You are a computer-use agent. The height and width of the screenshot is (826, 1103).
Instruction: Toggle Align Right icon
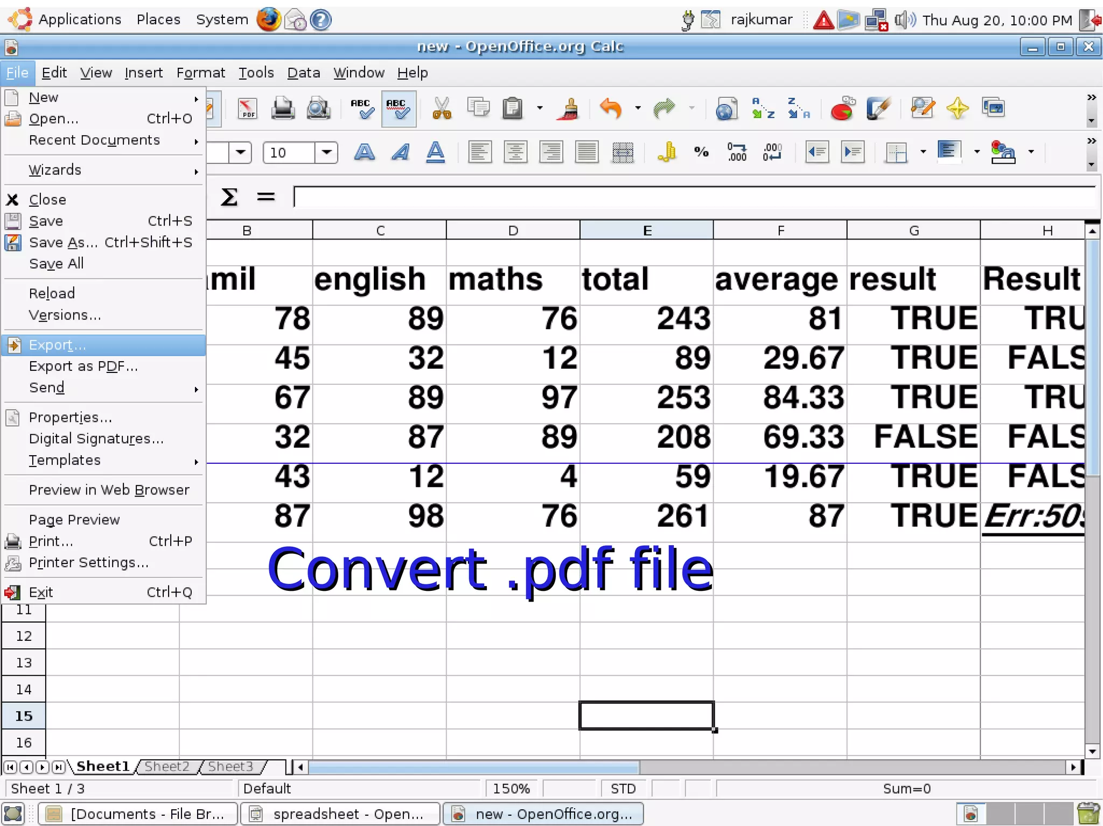pos(551,153)
